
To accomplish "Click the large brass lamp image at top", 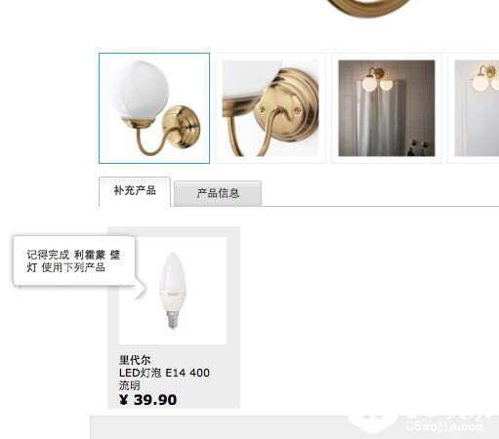I will 369,7.
